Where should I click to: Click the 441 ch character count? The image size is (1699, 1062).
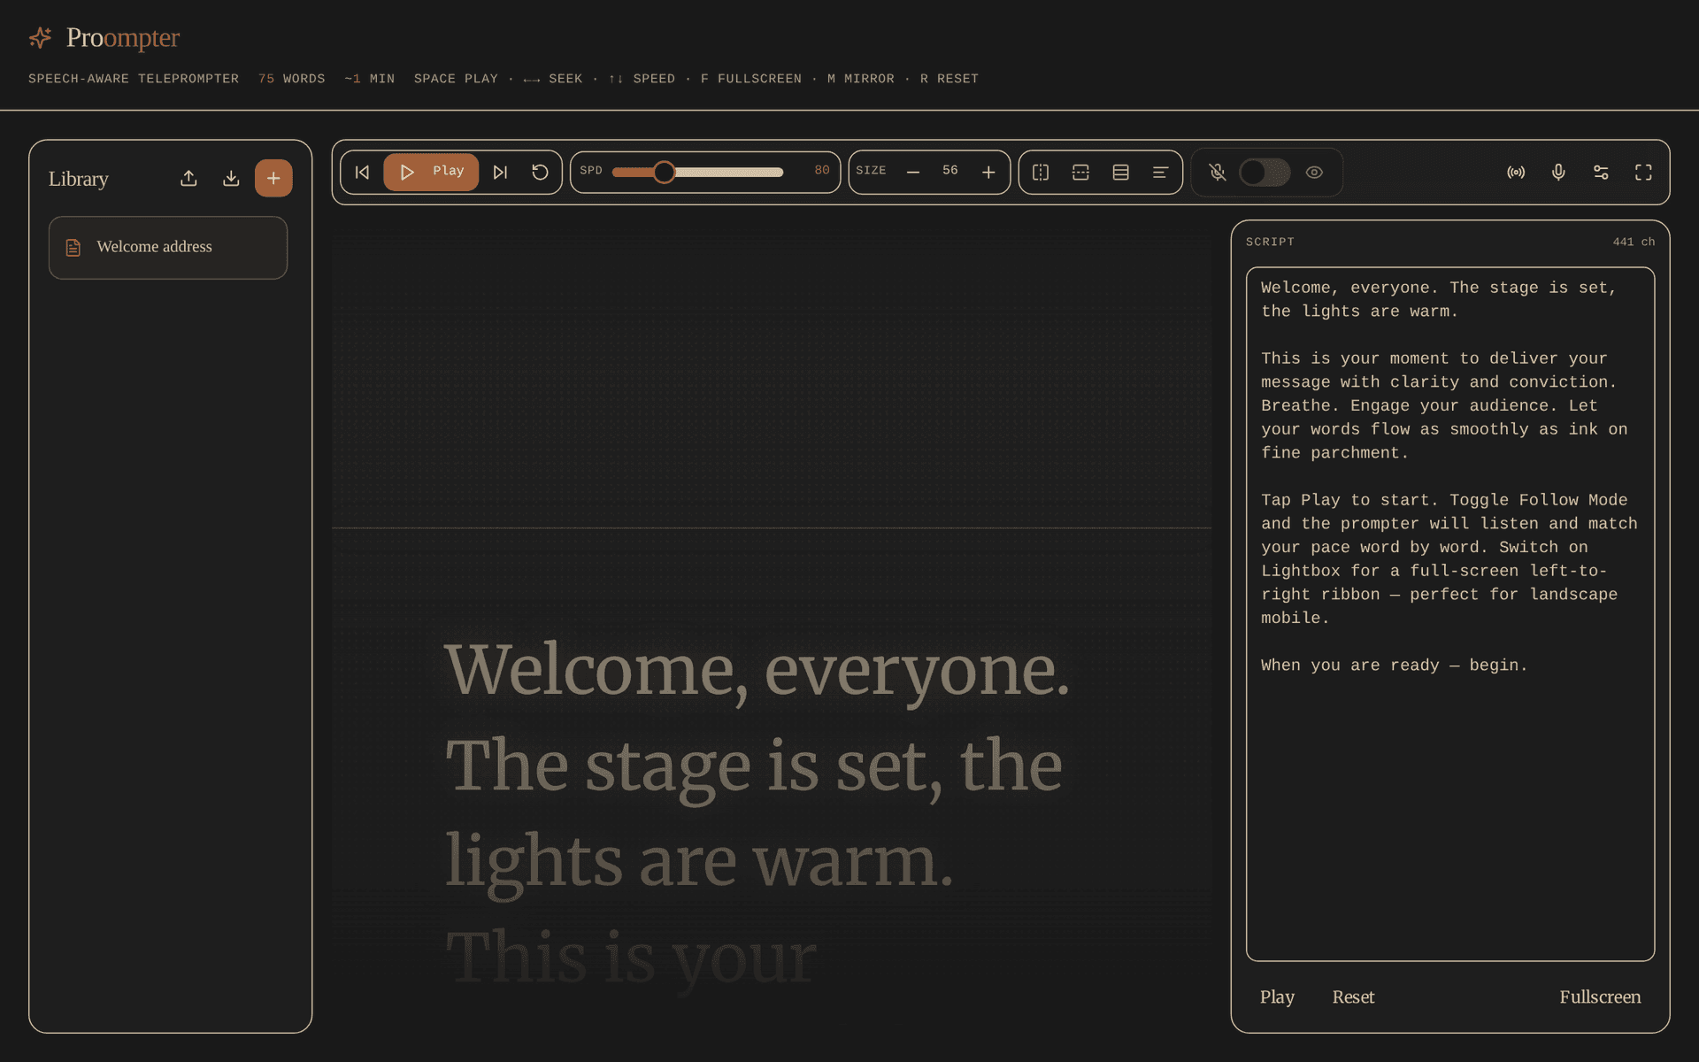[1634, 242]
